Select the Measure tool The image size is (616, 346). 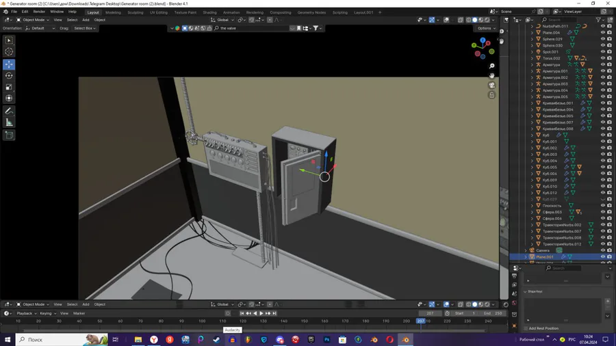click(x=9, y=123)
